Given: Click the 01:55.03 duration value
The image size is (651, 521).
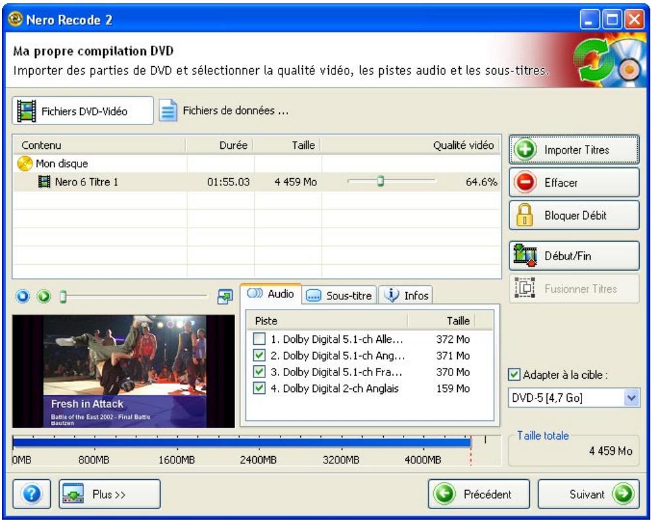Looking at the screenshot, I should (228, 181).
